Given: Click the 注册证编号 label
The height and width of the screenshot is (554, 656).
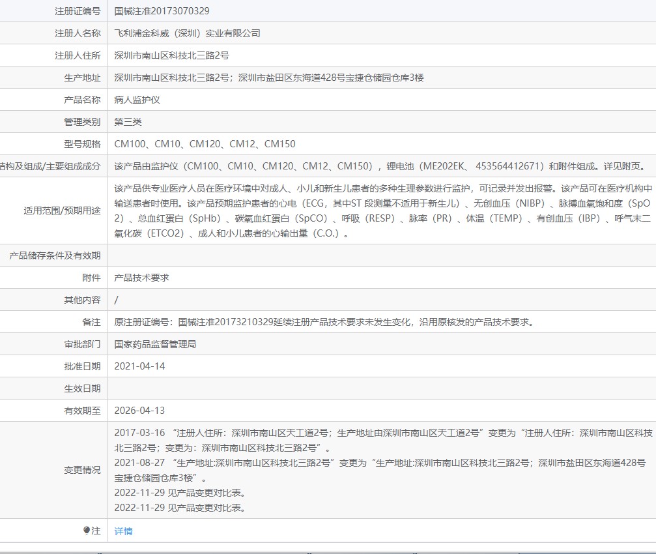Looking at the screenshot, I should [78, 11].
